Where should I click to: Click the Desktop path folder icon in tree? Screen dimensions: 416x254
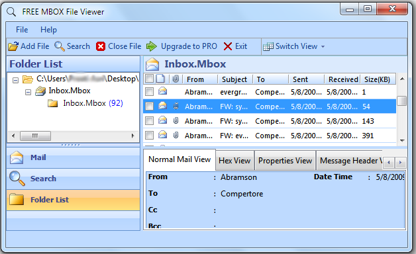28,79
